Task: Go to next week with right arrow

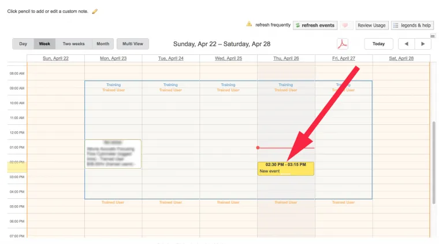Action: click(423, 44)
